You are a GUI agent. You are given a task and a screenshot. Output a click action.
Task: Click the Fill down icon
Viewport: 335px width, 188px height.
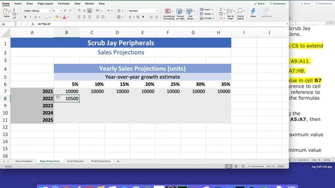pyautogui.click(x=221, y=14)
